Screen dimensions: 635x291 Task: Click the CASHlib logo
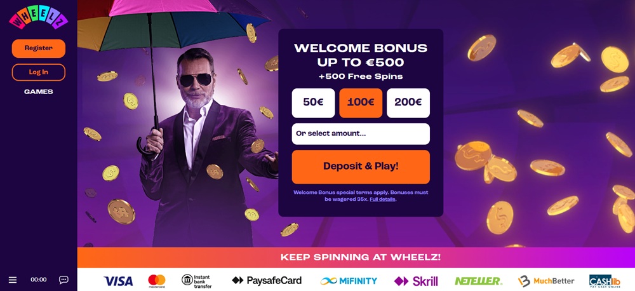click(x=605, y=281)
